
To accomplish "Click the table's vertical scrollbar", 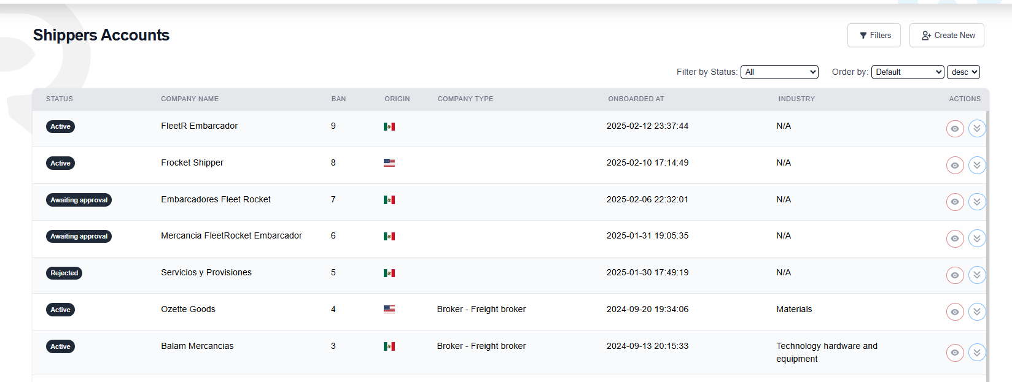I will pos(987,245).
